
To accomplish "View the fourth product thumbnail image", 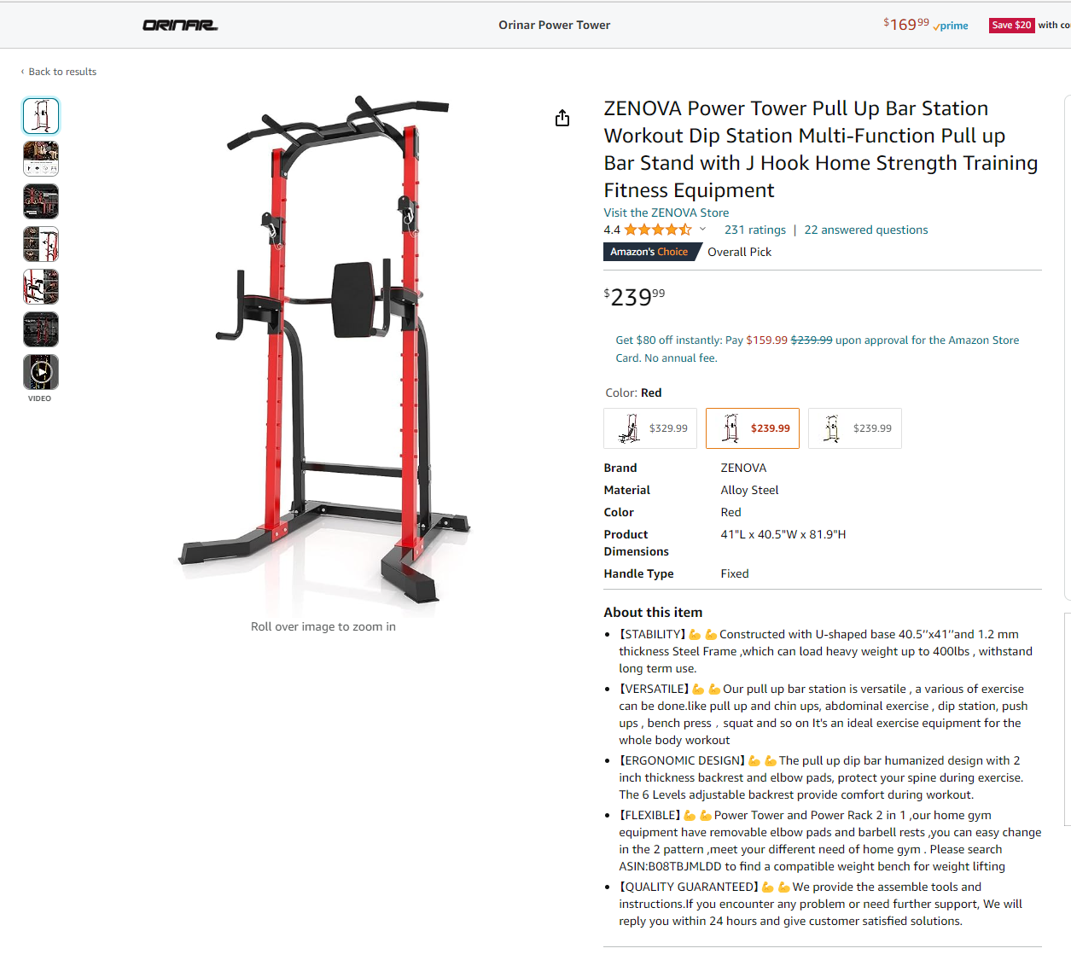I will point(41,244).
